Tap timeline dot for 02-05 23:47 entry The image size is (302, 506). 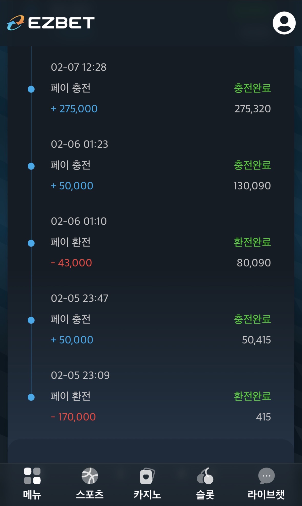click(x=31, y=320)
